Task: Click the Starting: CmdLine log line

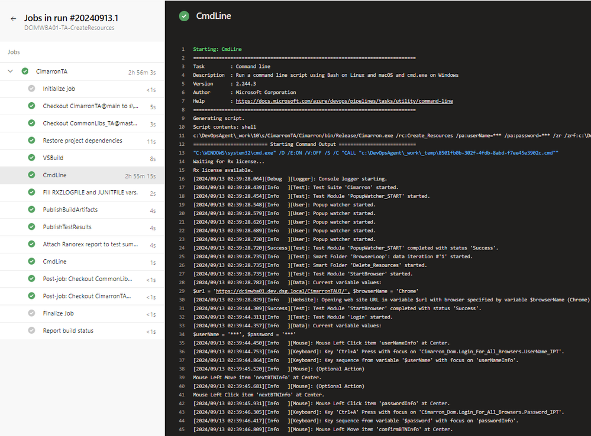Action: coord(217,49)
